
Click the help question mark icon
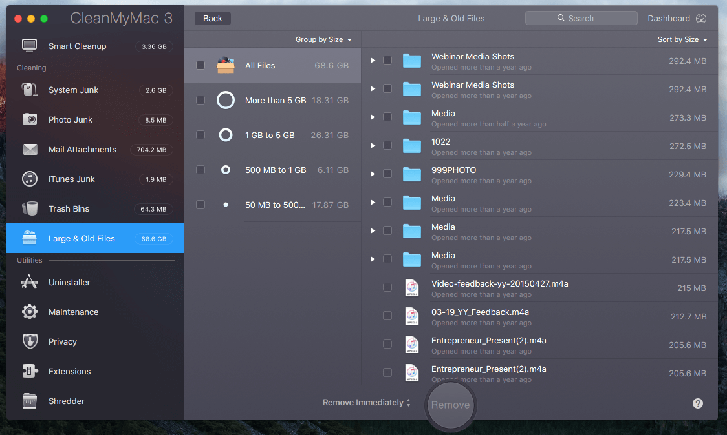point(698,403)
